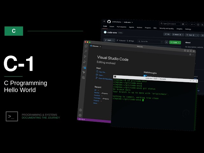Screen dimensions: 204x153
Task: Open the Manage gear icon in VS Code
Action: point(80,115)
